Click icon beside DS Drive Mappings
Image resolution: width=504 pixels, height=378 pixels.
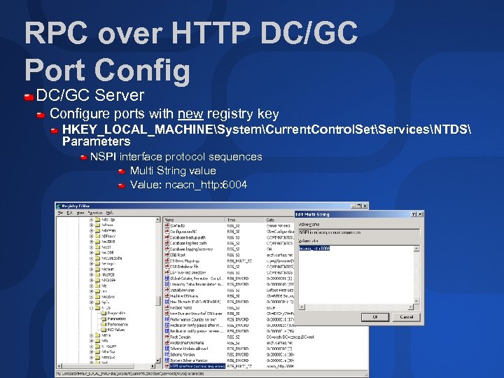[x=167, y=260]
